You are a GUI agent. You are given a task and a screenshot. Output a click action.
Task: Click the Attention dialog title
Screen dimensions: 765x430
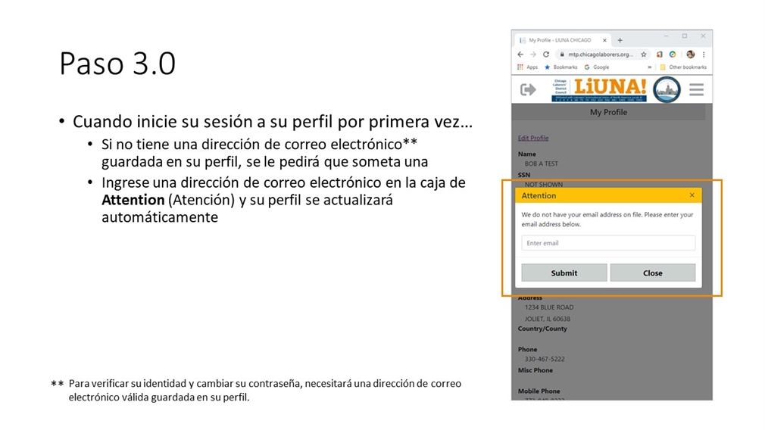coord(539,195)
